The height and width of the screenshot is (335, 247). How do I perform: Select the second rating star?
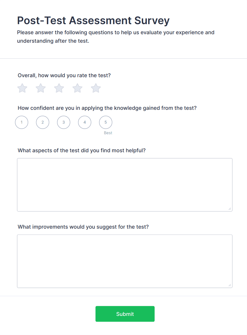[x=41, y=88]
